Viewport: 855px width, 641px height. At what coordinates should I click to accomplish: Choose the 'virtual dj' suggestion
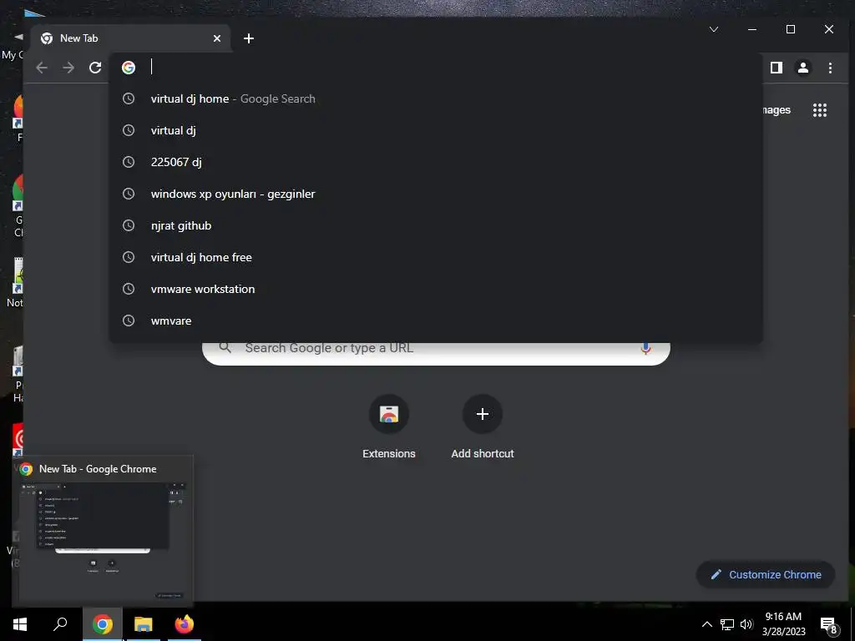click(435, 130)
